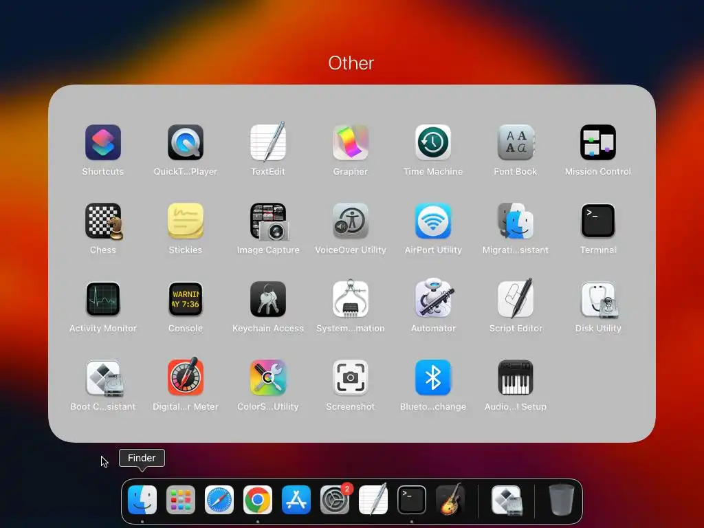704x528 pixels.
Task: Open Activity Monitor
Action: [103, 300]
